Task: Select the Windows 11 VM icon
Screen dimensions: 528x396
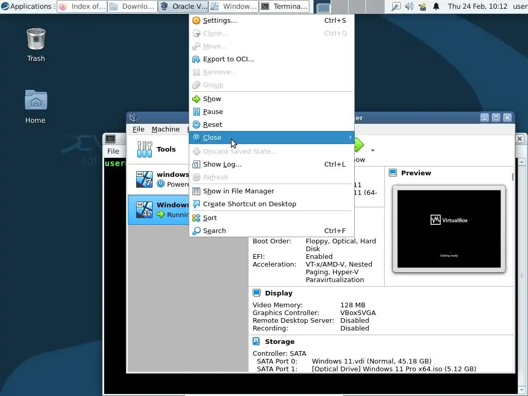Action: tap(144, 209)
